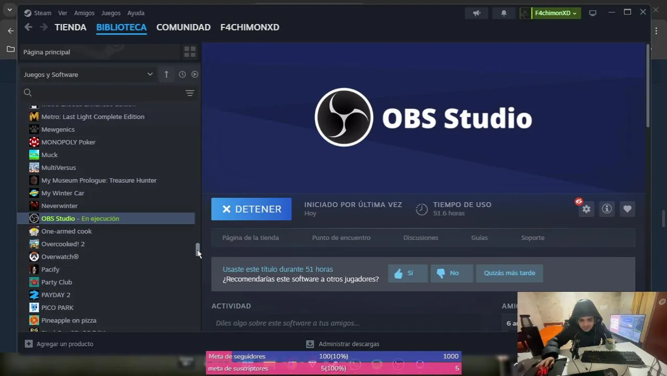
Task: Click the browser back arrow behind Steam
Action: tap(10, 31)
